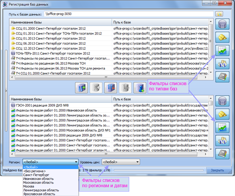Screen dimensions: 235x196
Task: Close the Регистрация баз данных window
Action: (x=225, y=3)
